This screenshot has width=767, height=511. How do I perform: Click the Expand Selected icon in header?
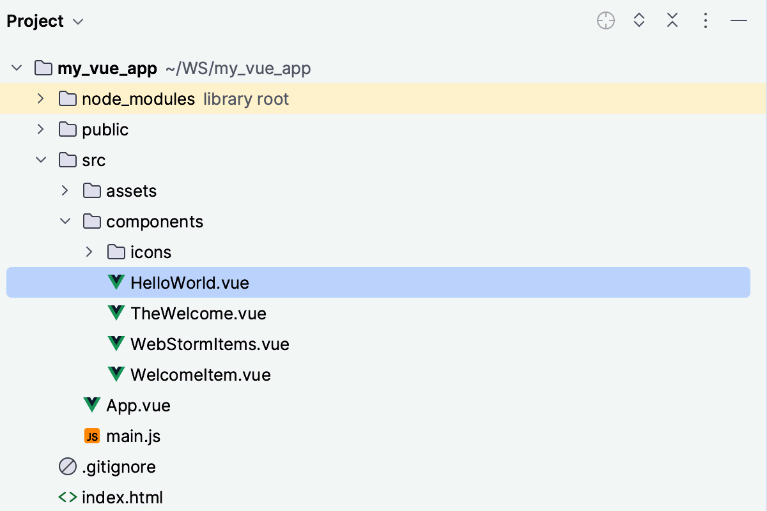tap(639, 21)
